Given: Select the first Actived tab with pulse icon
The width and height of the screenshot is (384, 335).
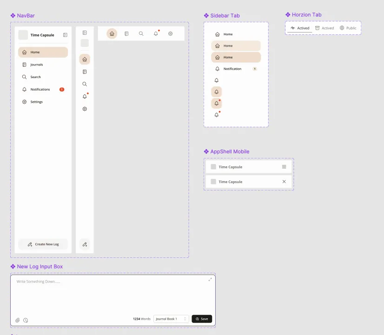Looking at the screenshot, I should (x=300, y=28).
